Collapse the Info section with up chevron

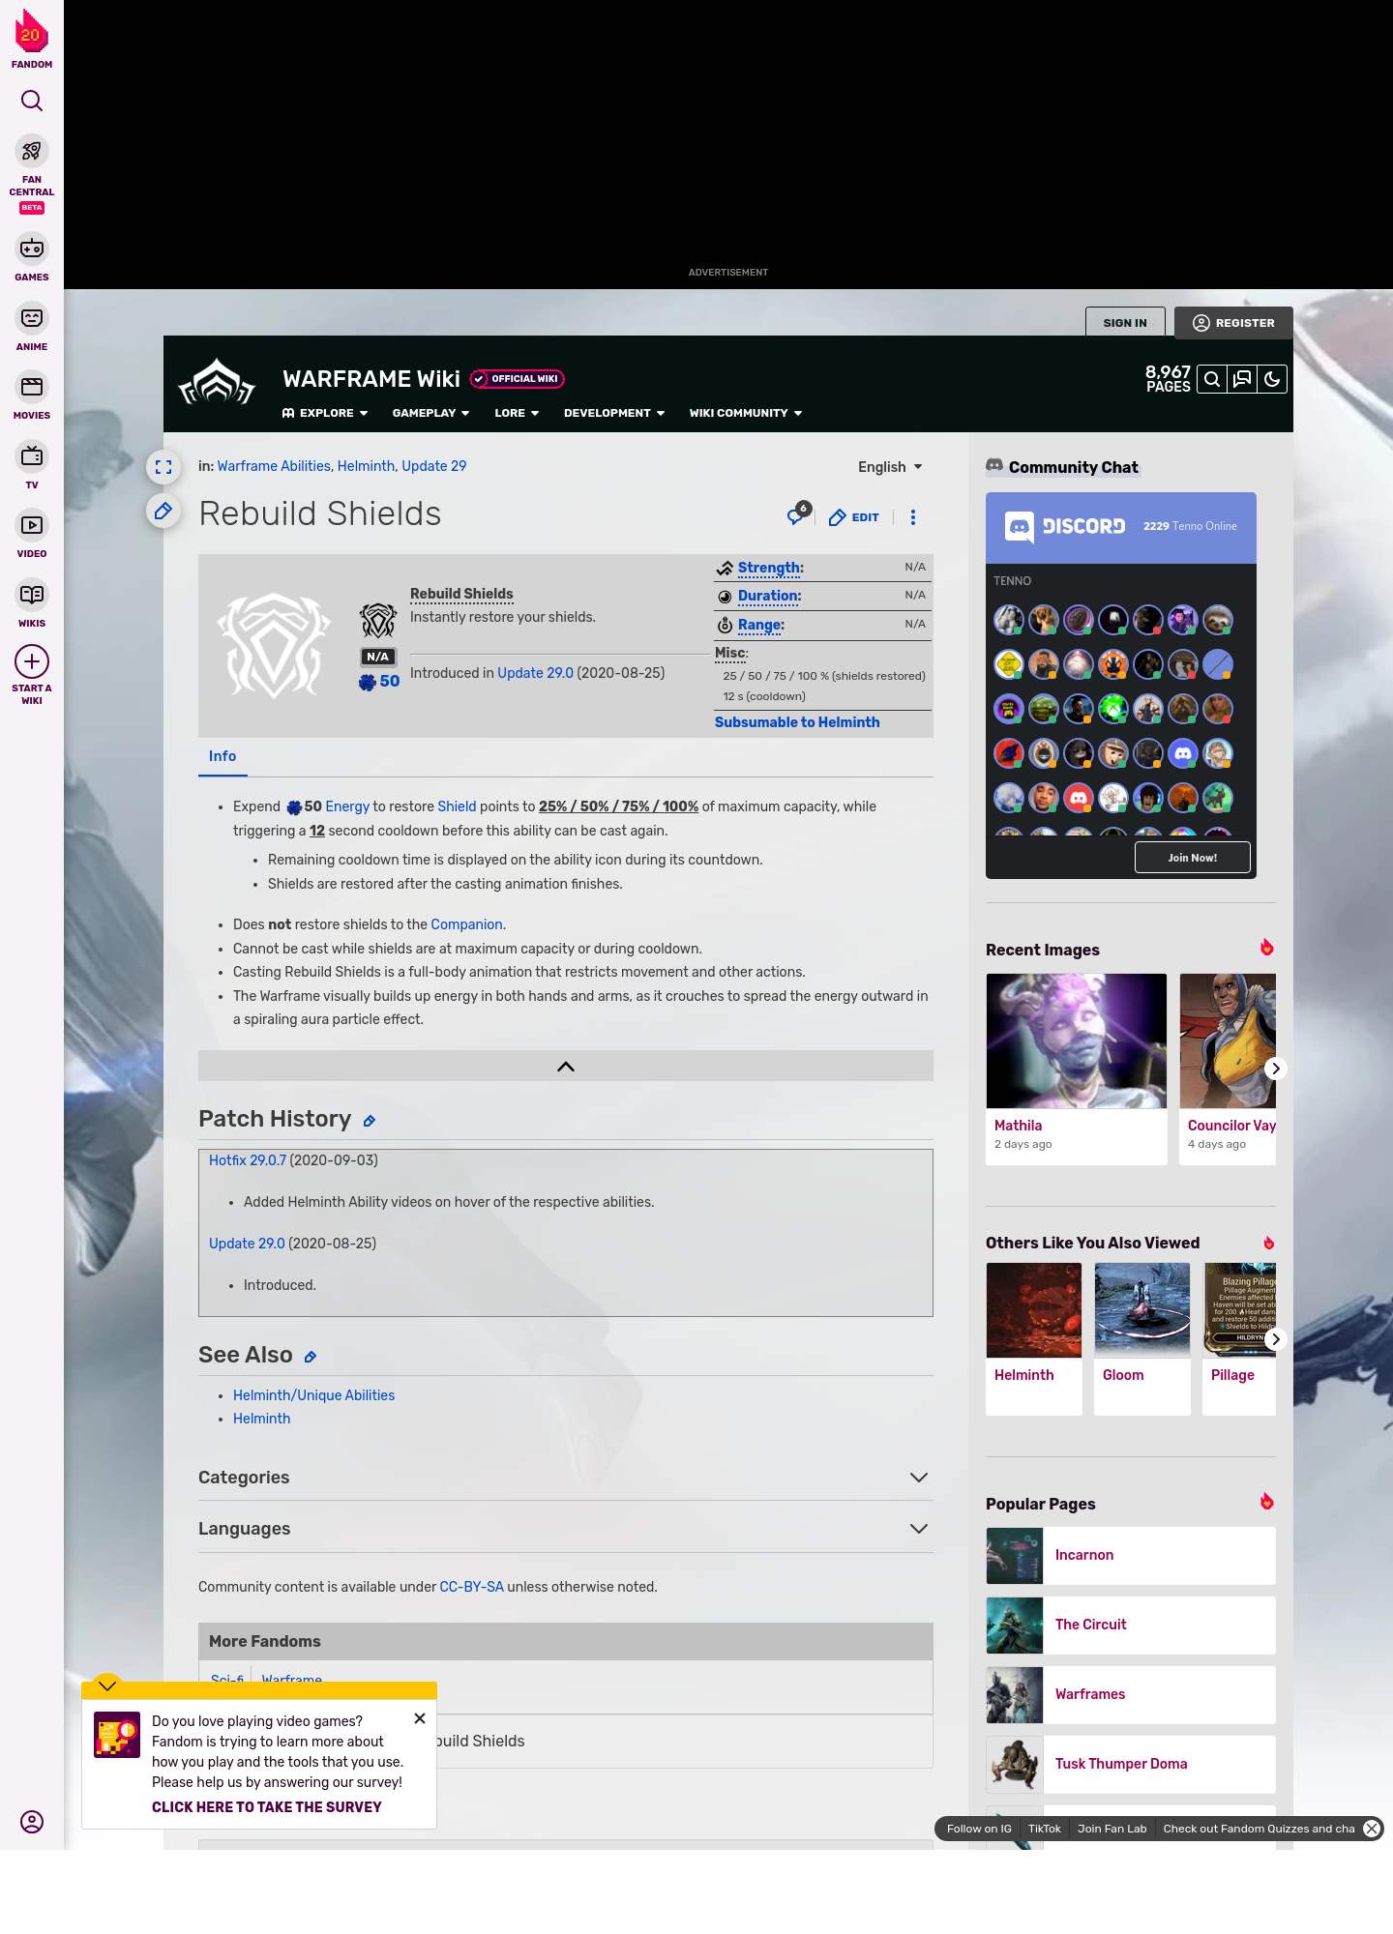[566, 1067]
